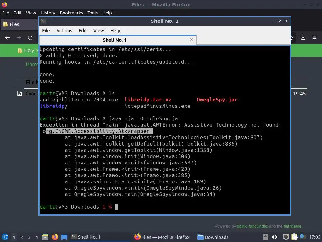Click libreidp.tar.xz in the terminal listing
The image size is (322, 242).
tap(148, 100)
